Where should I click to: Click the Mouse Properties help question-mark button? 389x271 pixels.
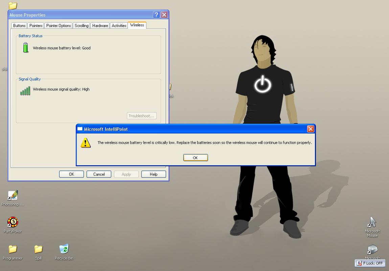(x=156, y=15)
